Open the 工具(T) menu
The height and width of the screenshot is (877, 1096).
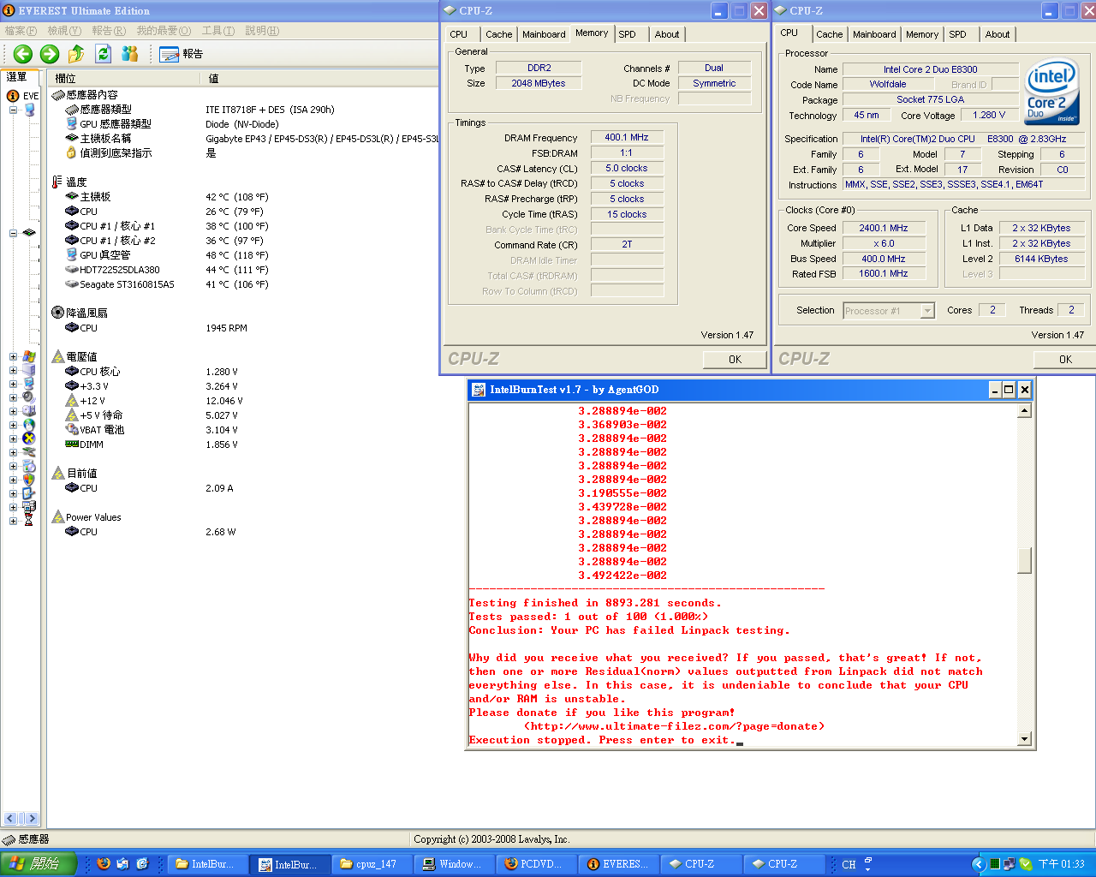(x=218, y=30)
